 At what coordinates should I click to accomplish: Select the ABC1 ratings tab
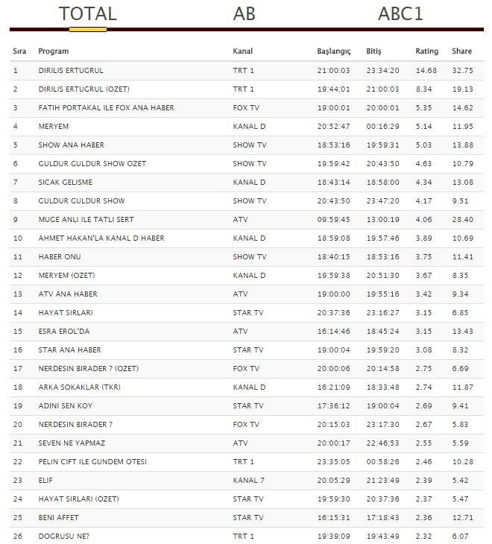point(400,14)
